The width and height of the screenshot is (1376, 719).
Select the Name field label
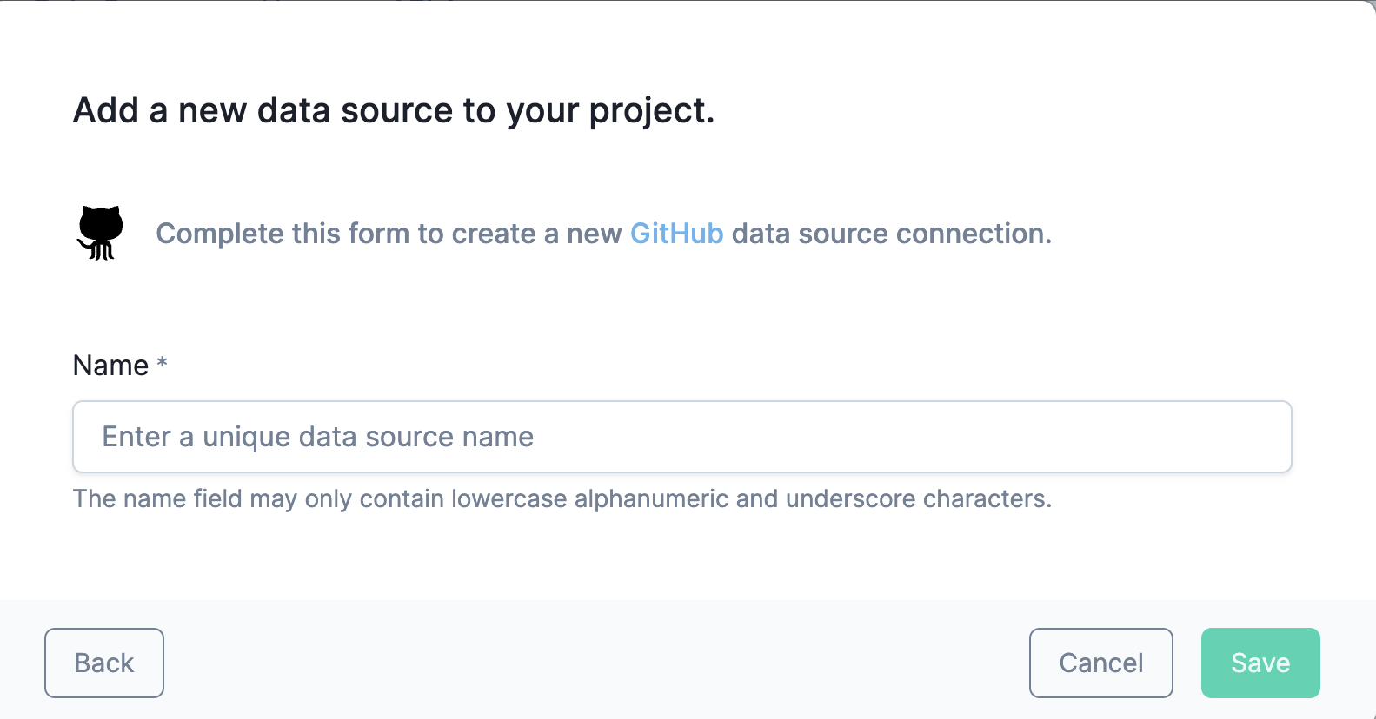(111, 366)
